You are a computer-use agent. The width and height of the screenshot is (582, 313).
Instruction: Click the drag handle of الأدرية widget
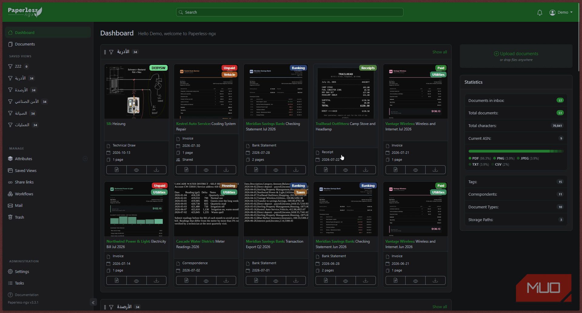(105, 52)
